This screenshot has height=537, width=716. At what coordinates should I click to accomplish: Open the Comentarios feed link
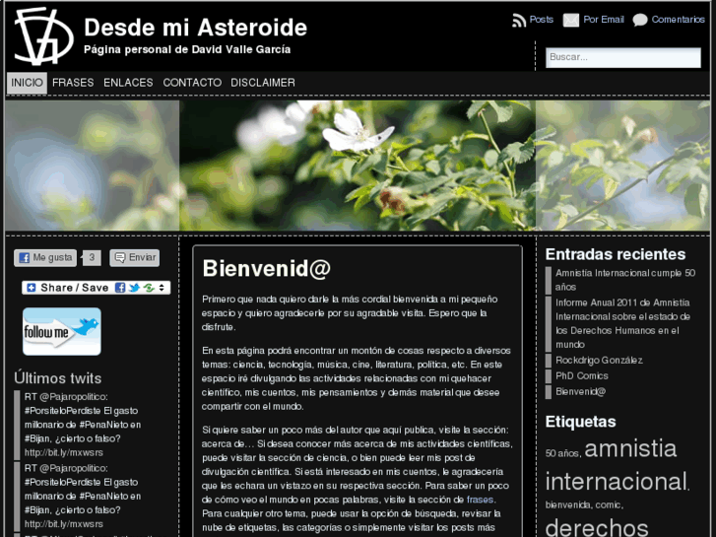click(x=679, y=20)
